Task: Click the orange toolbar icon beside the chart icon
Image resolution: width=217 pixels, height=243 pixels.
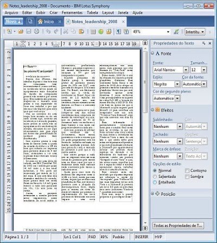Action: point(108,32)
